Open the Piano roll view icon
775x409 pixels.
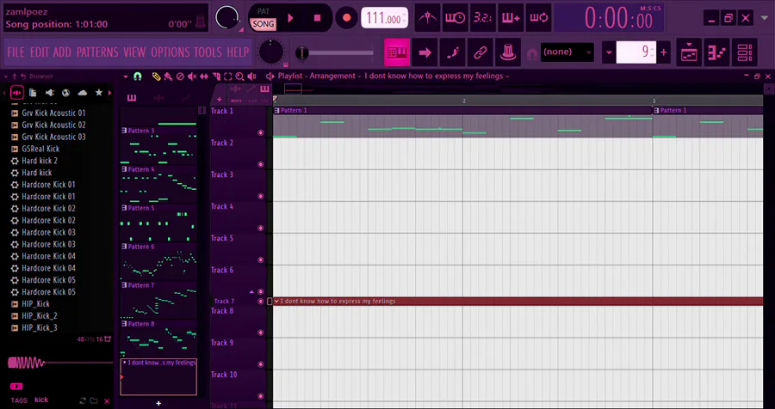point(716,52)
